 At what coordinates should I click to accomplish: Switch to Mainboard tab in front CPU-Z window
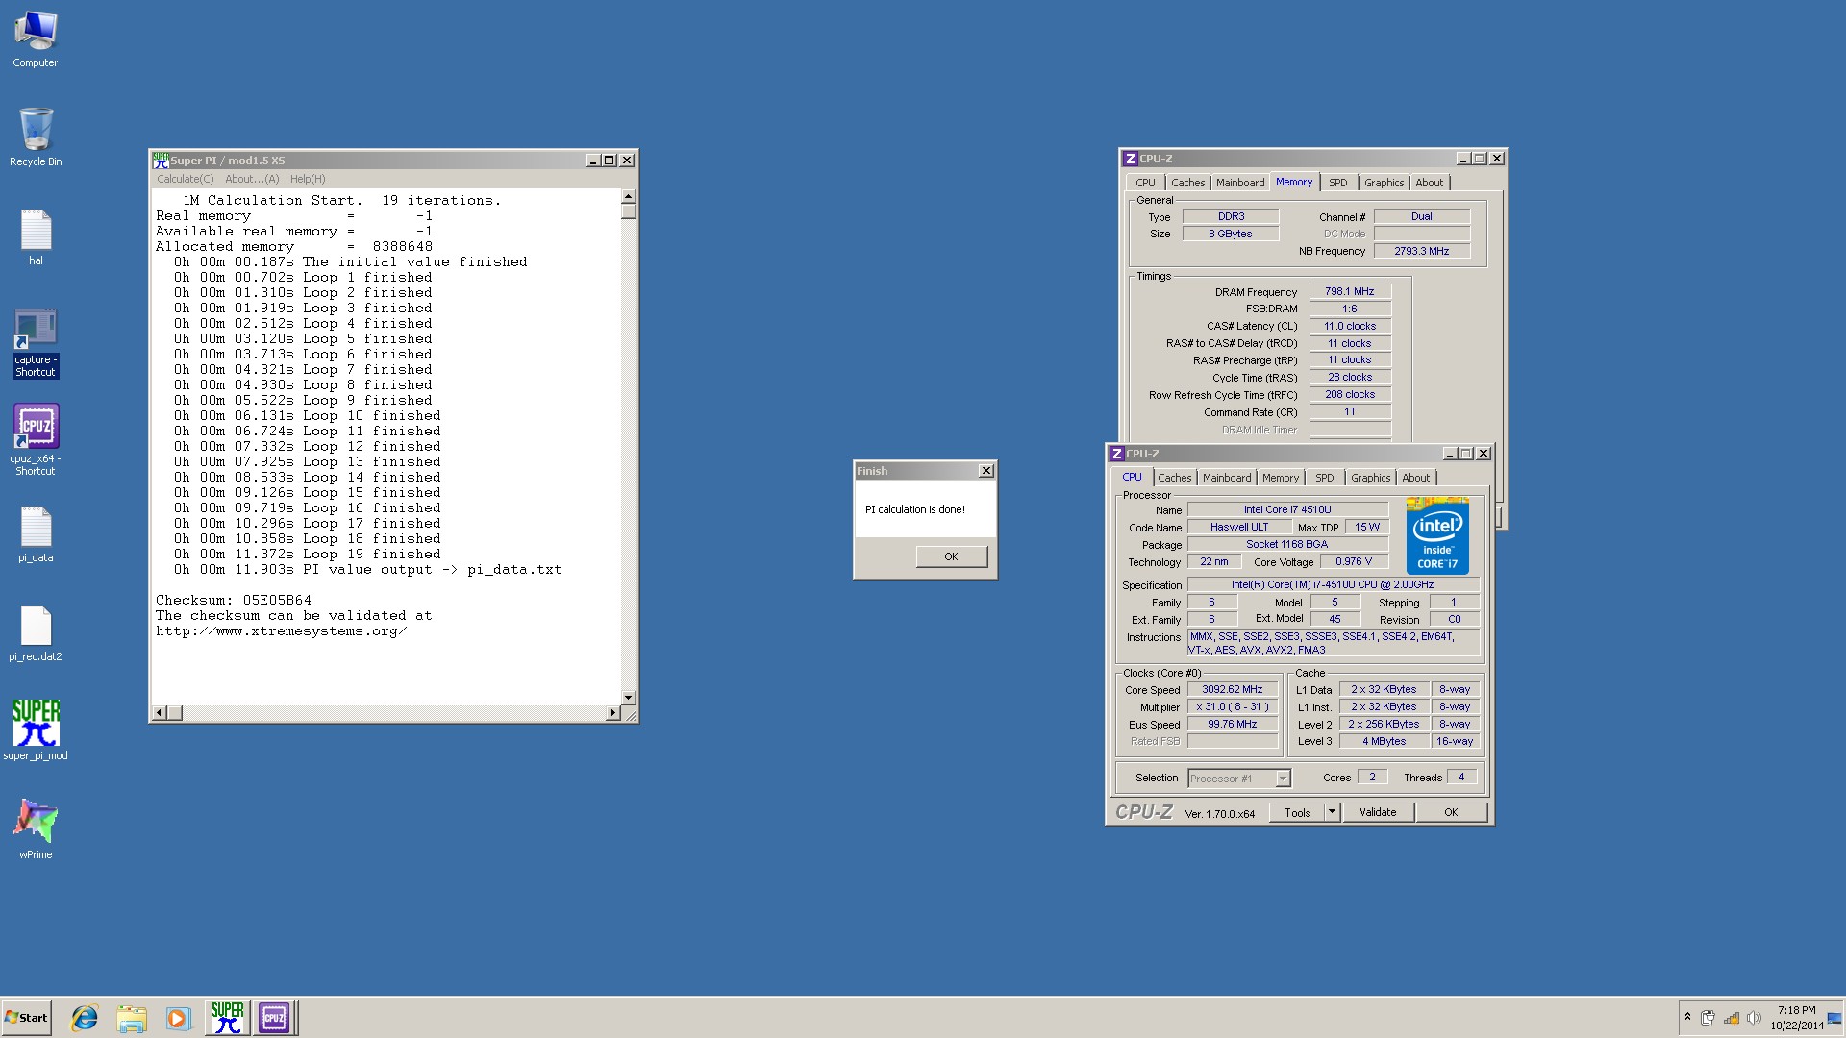pos(1227,478)
